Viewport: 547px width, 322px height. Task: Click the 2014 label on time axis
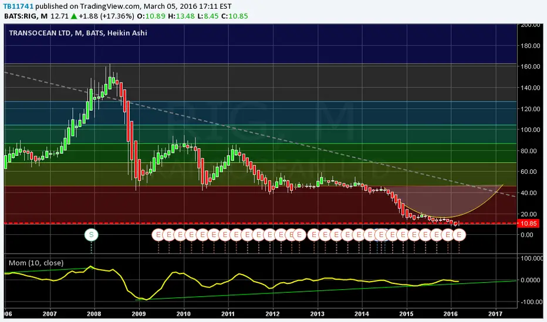[362, 314]
